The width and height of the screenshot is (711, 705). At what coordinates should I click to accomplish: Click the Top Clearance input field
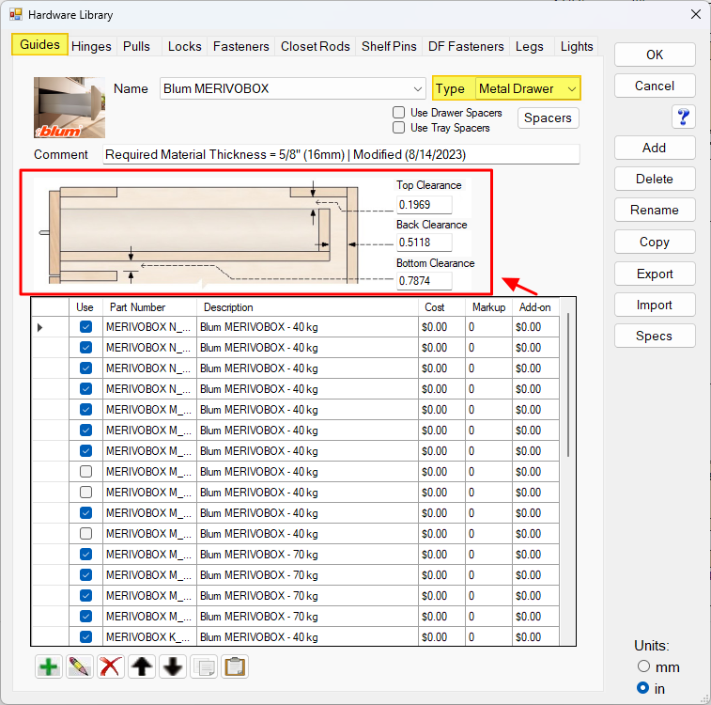(424, 205)
